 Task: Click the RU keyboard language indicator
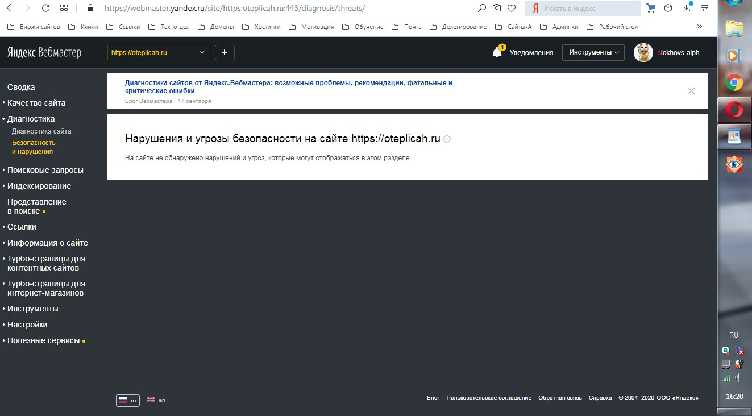pyautogui.click(x=734, y=335)
